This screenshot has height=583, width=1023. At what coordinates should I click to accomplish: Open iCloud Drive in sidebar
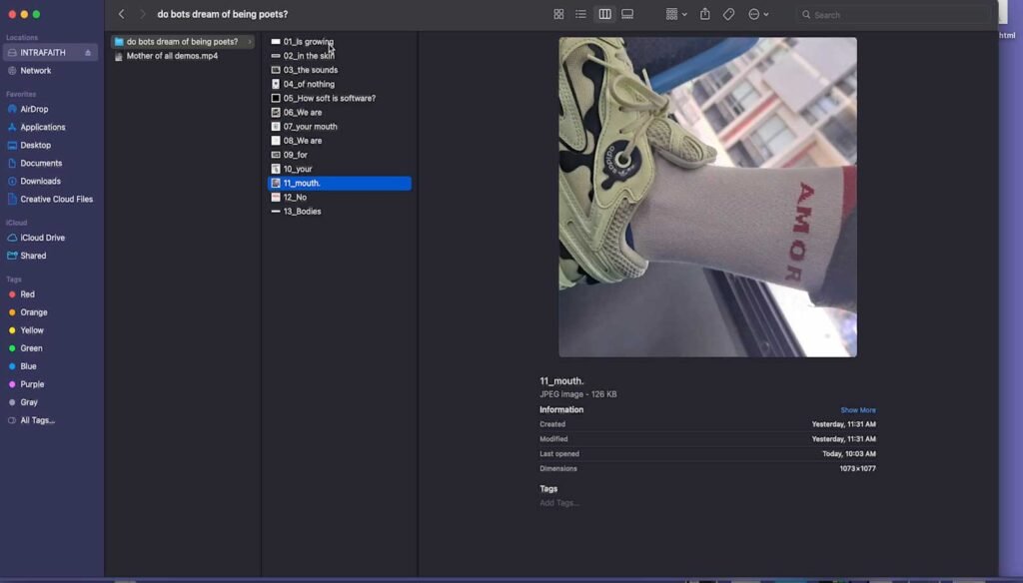tap(42, 238)
